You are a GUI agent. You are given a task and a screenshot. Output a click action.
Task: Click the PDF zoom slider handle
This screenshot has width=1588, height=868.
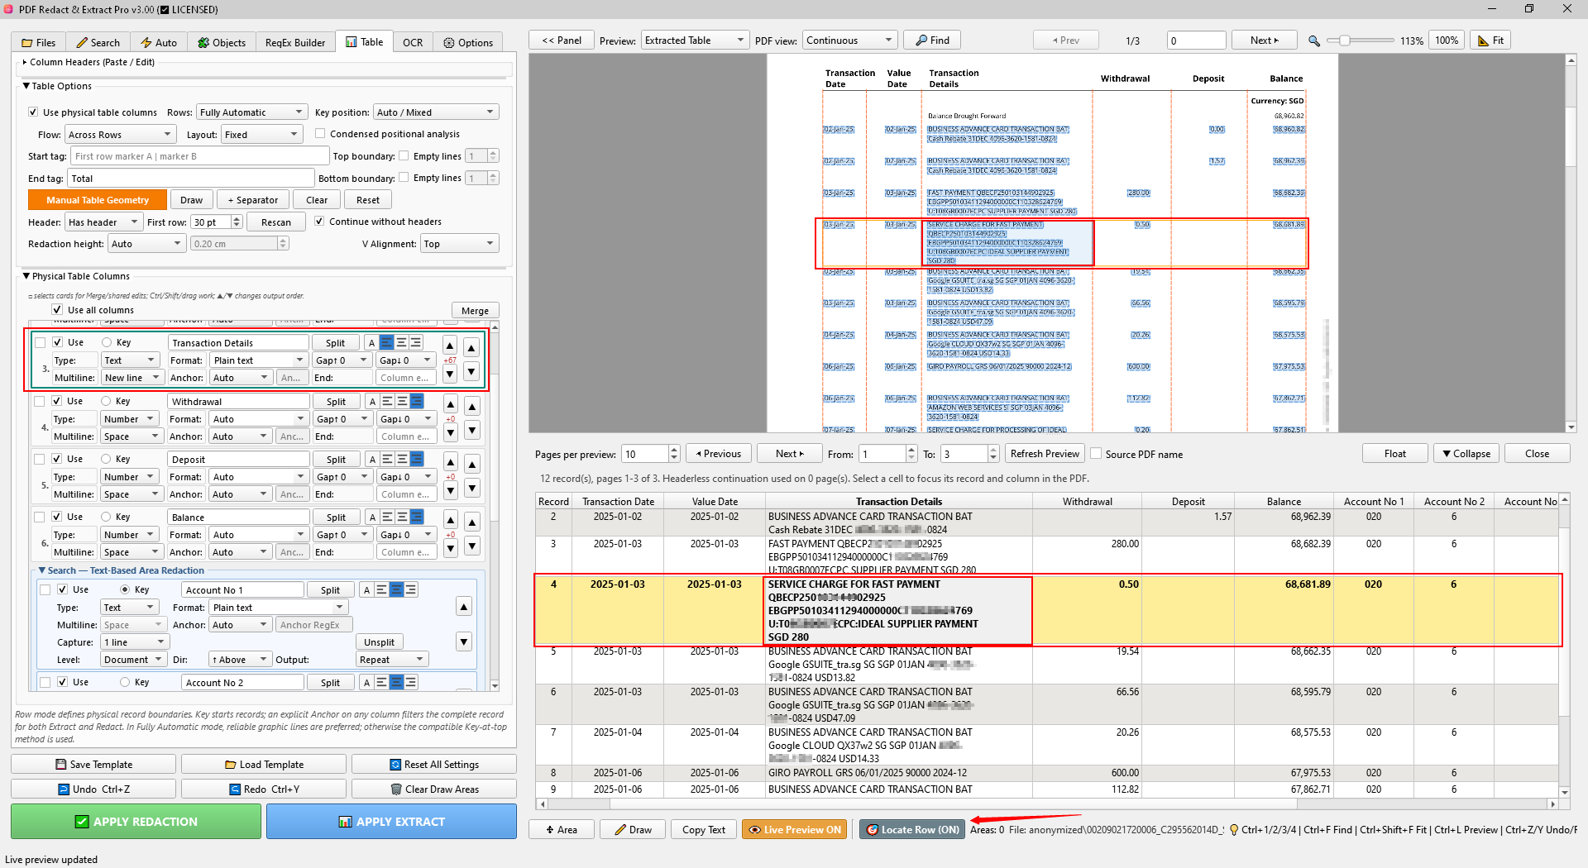pos(1345,41)
